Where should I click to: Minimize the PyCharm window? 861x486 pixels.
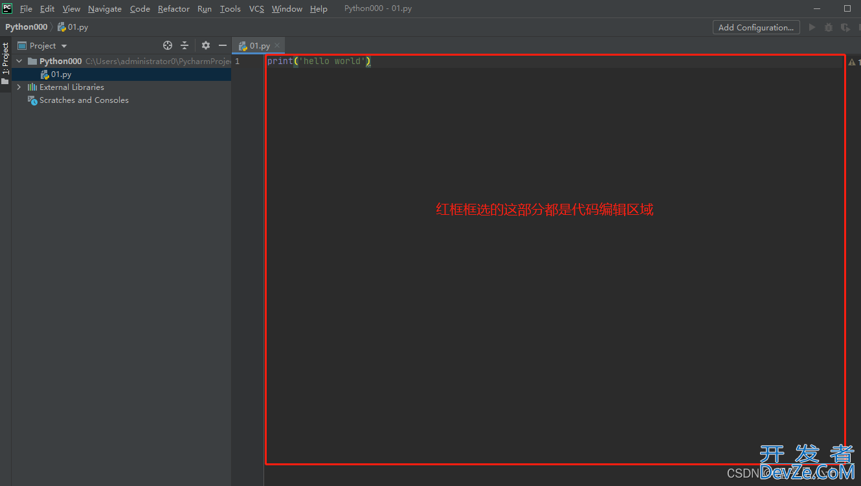click(818, 8)
